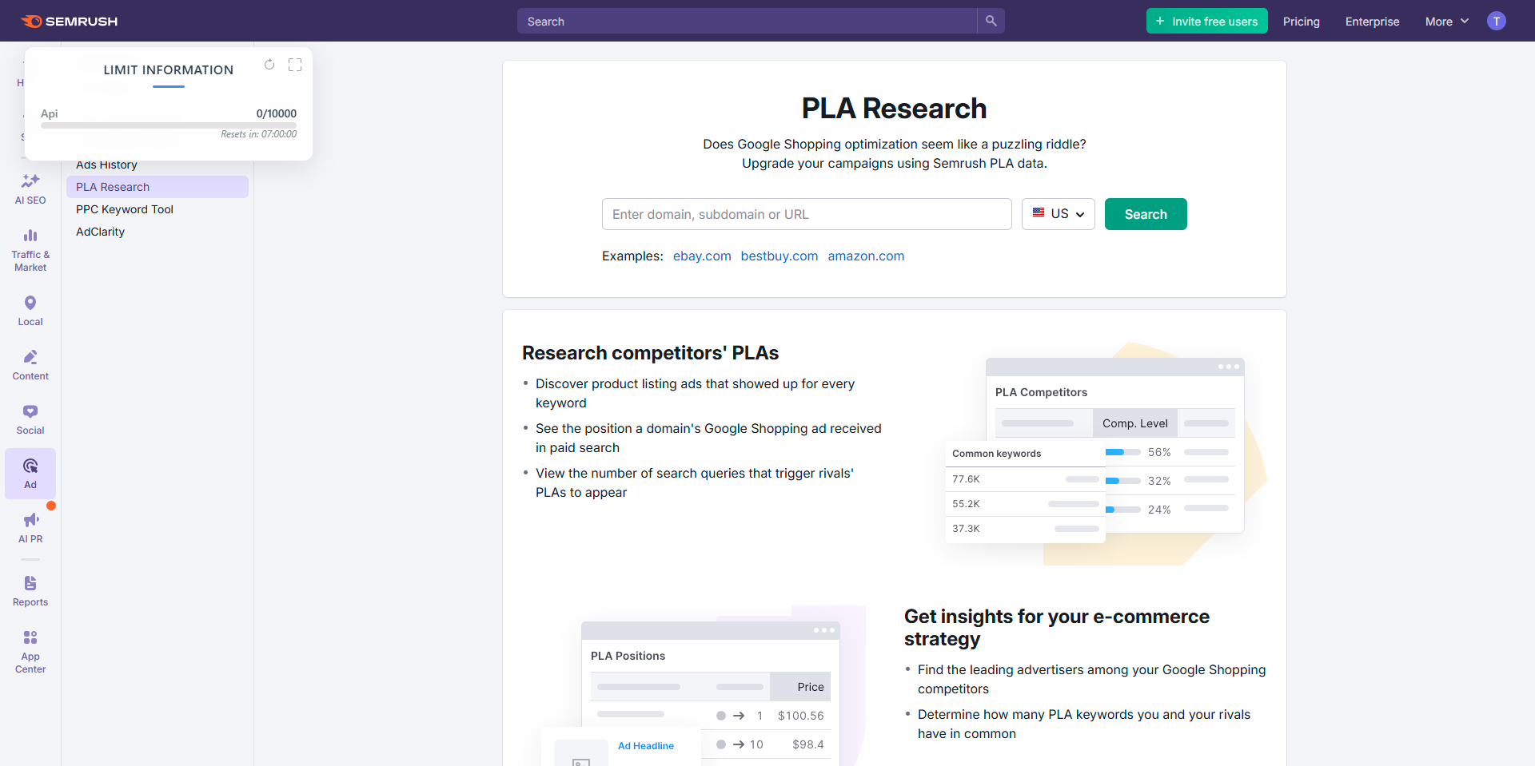Open the Local section
1535x766 pixels.
pyautogui.click(x=30, y=310)
